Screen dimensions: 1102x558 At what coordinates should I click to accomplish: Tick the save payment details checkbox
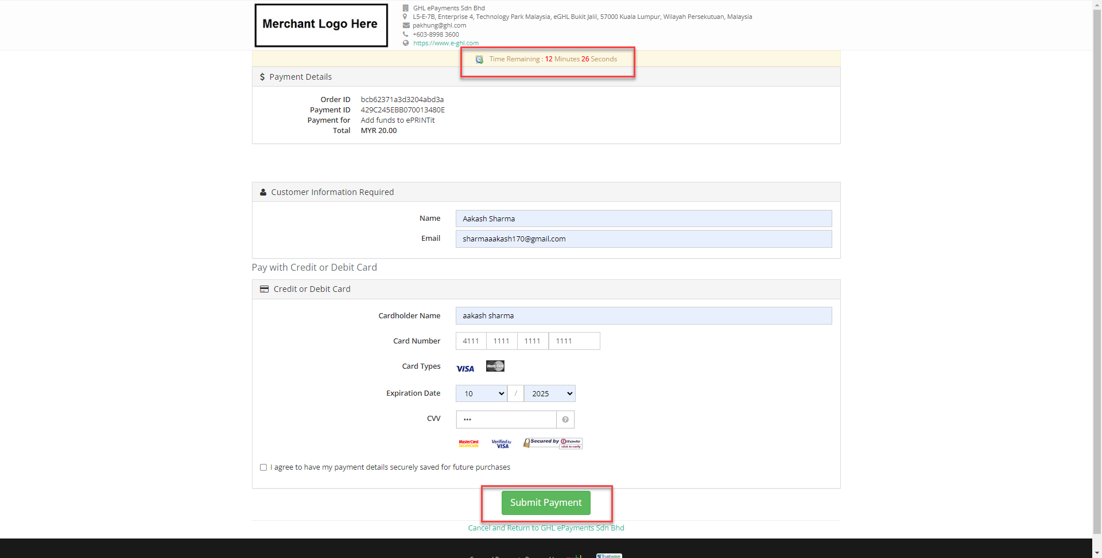(x=263, y=467)
